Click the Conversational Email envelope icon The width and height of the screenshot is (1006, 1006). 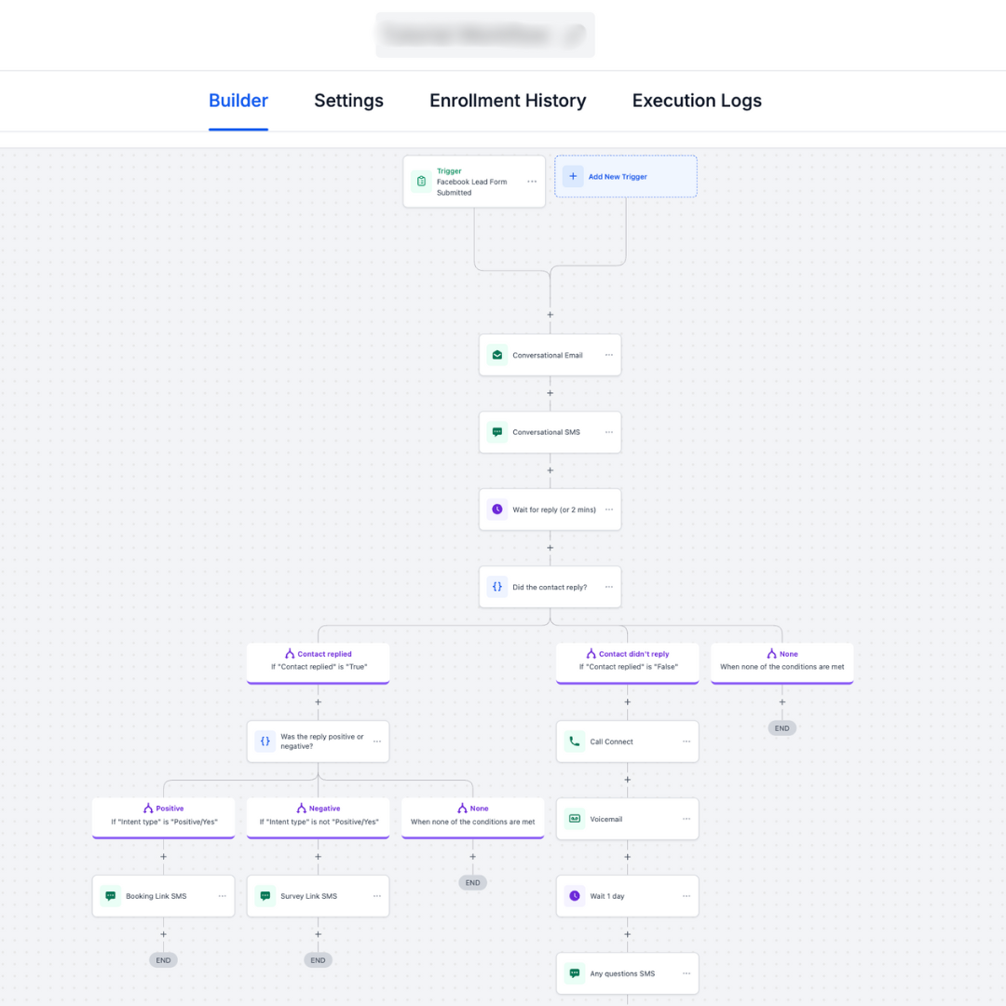[x=497, y=355]
